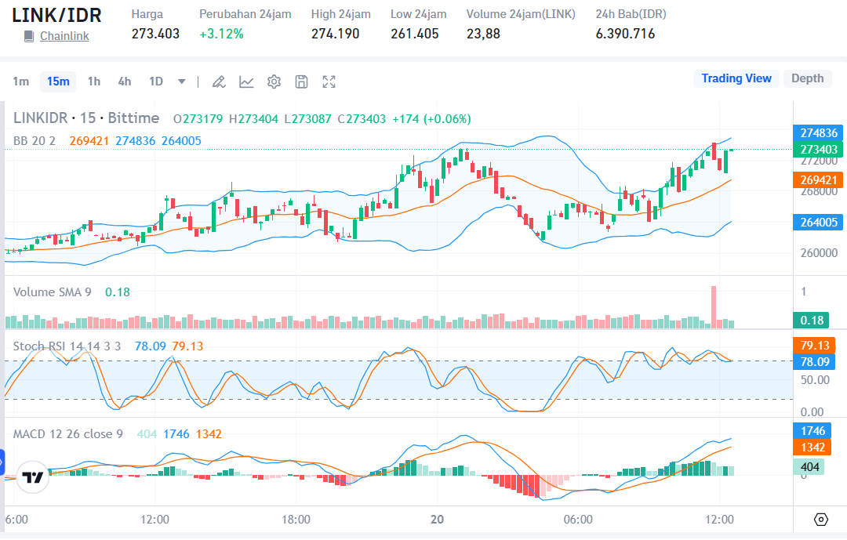The width and height of the screenshot is (847, 540).
Task: Click the LINKIDR · 15 · Bittime legend
Action: 86,118
